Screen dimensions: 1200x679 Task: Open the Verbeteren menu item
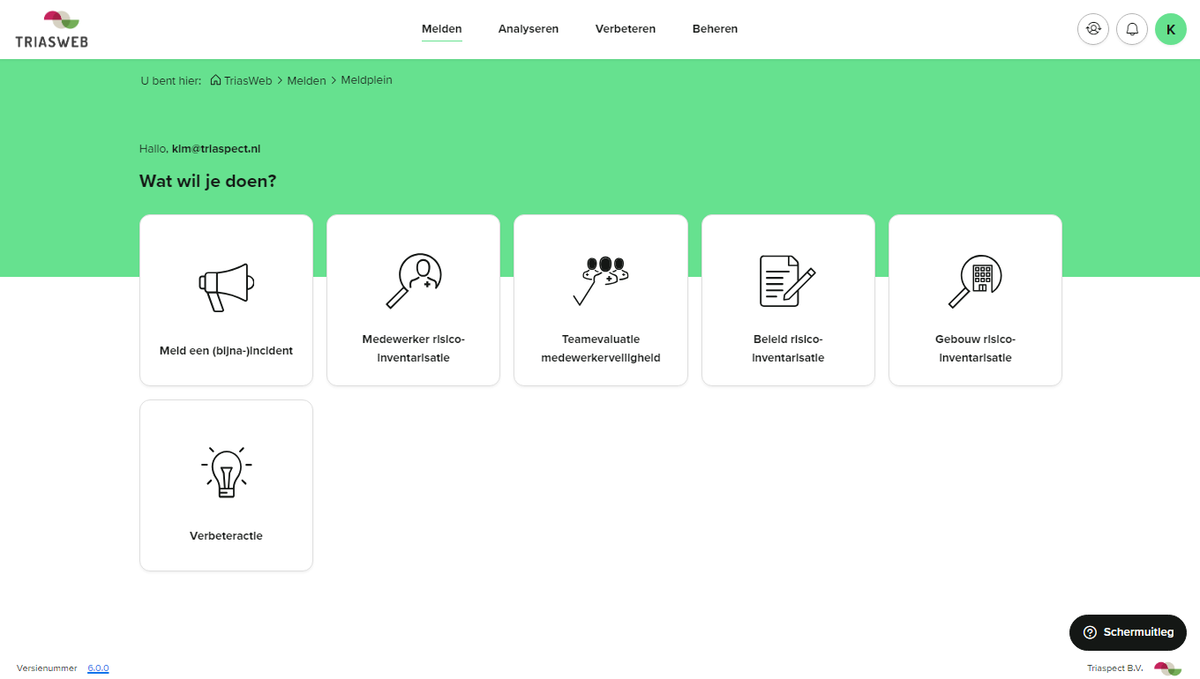point(625,29)
